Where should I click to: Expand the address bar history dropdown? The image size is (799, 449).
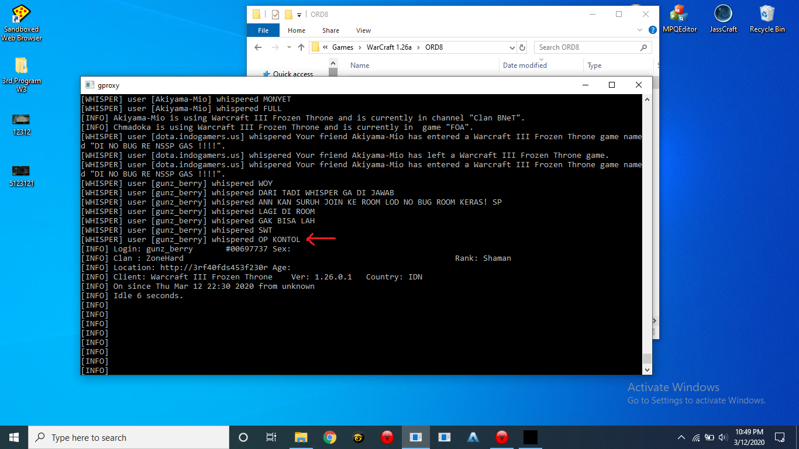512,47
